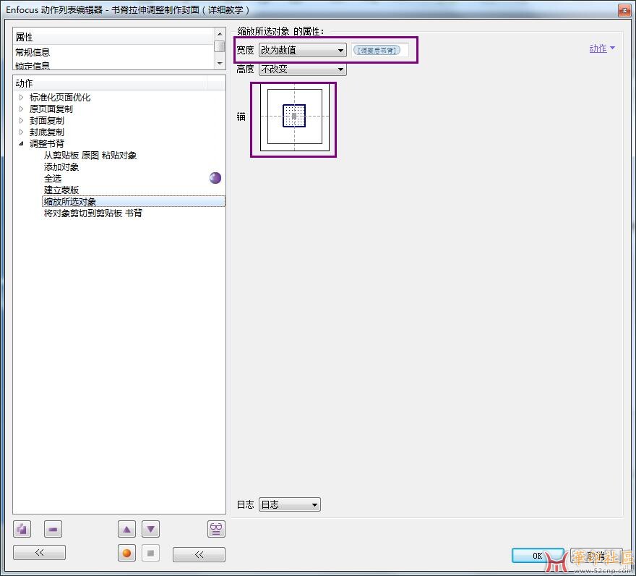
Task: Expand the 标准化页面优化 group
Action: [22, 98]
